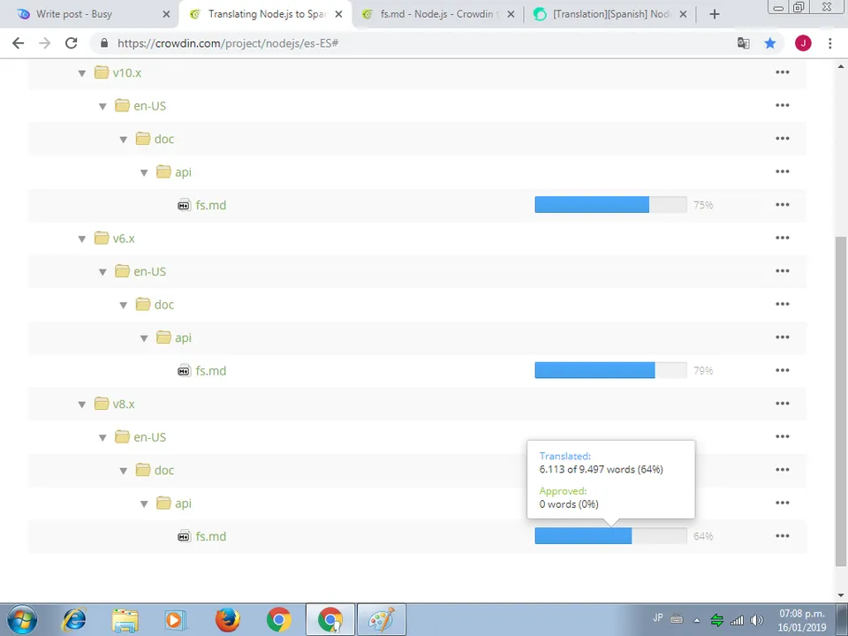Open more options for v6.x row
Screen dimensions: 848x636
click(x=783, y=238)
